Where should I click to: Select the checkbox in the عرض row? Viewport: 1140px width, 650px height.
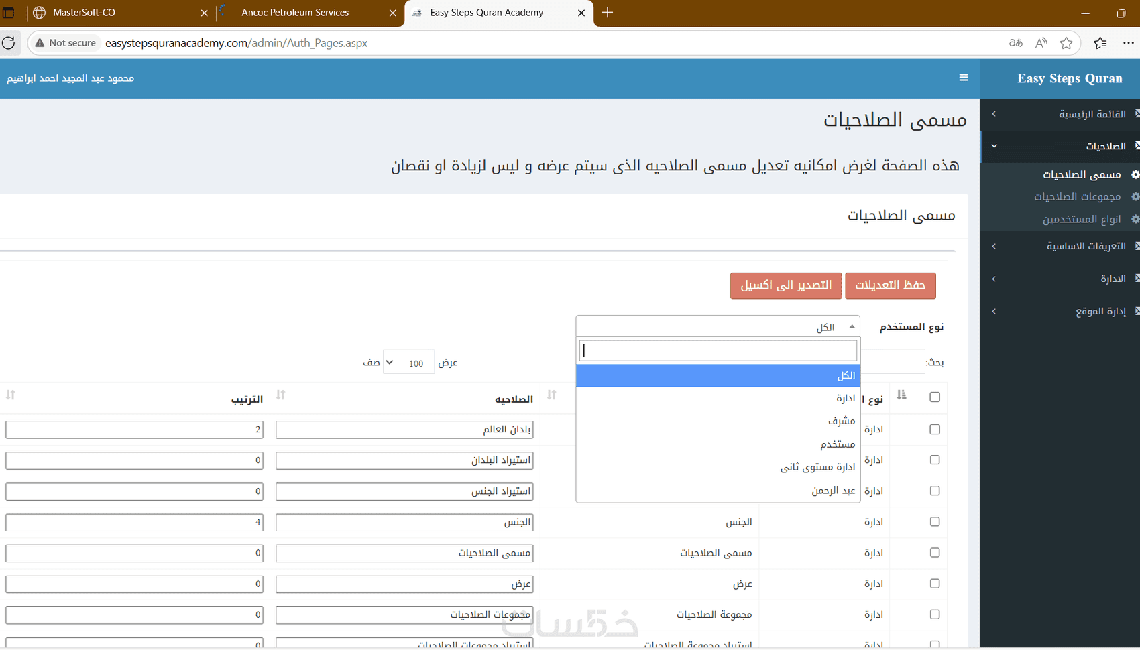(x=935, y=584)
